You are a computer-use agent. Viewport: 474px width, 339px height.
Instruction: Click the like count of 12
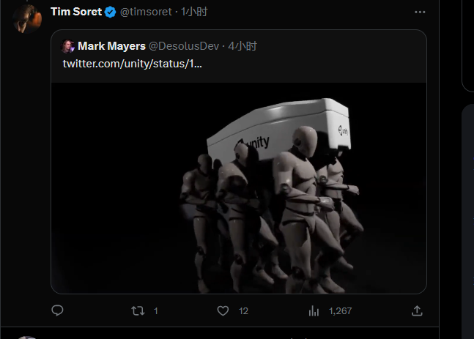(x=243, y=310)
